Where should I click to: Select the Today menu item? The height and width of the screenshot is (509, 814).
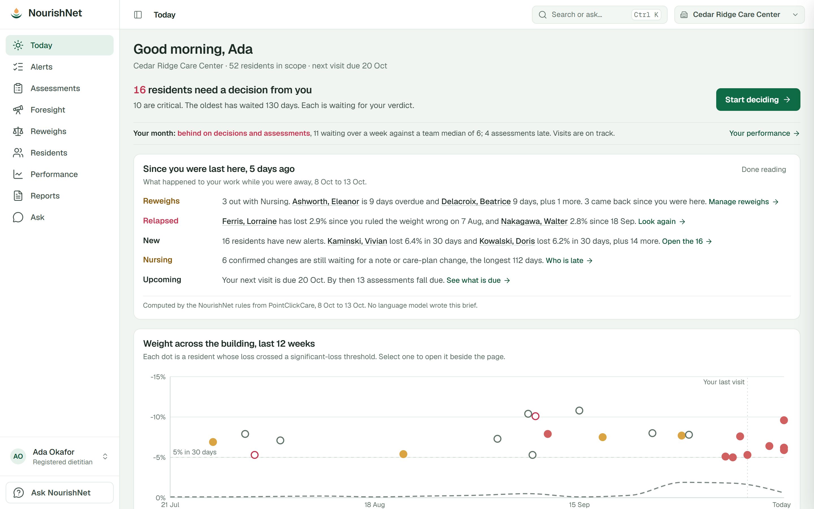(x=60, y=45)
